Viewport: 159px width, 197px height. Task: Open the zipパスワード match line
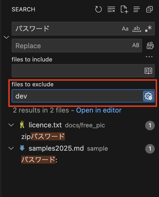(x=43, y=136)
